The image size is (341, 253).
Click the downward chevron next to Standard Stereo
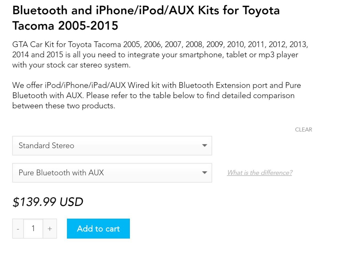204,146
